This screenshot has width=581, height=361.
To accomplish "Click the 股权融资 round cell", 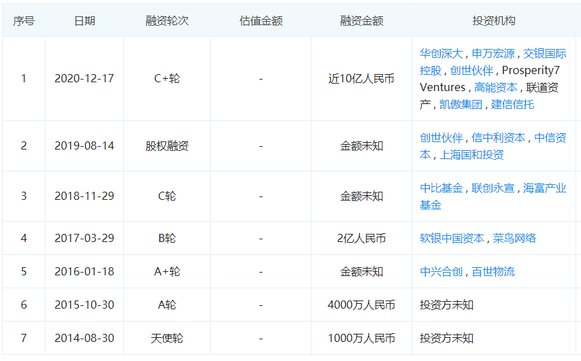I will (x=167, y=146).
